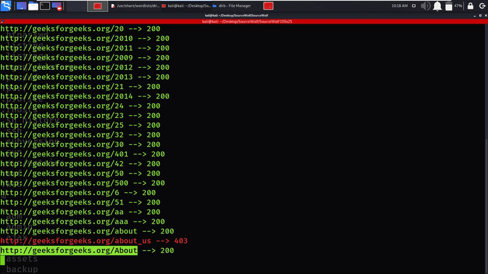Click the screen recorder launcher icon

point(57,5)
